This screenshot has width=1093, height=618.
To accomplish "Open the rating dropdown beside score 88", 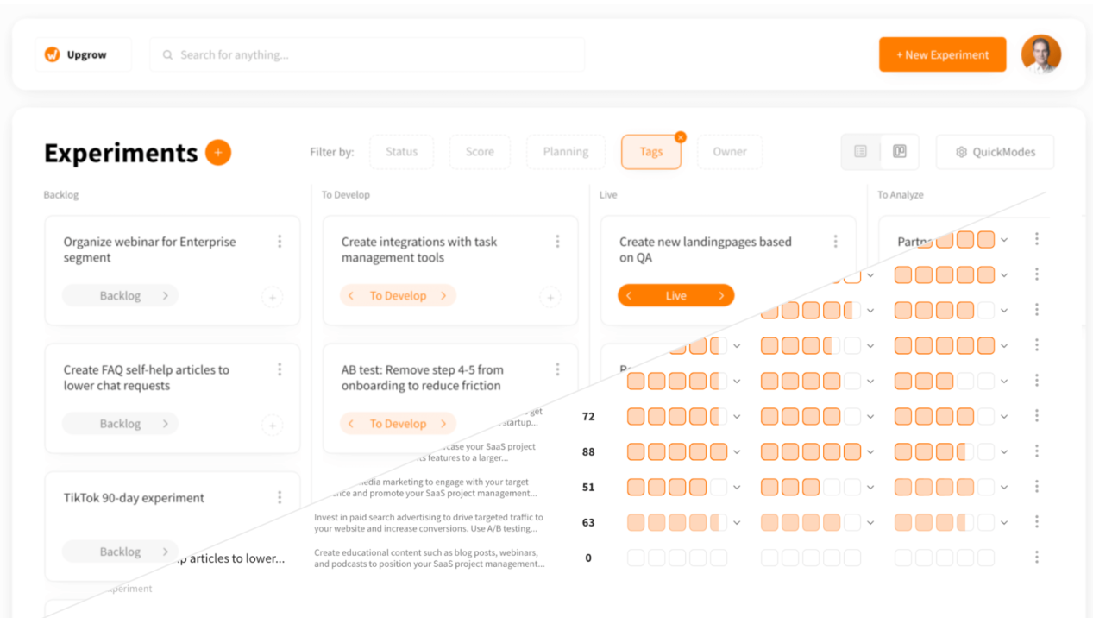I will pos(738,451).
